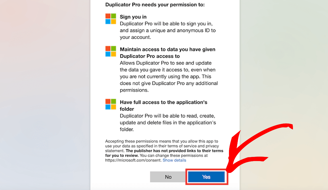Click the "Sign you in" heading
The width and height of the screenshot is (328, 190).
(x=133, y=17)
